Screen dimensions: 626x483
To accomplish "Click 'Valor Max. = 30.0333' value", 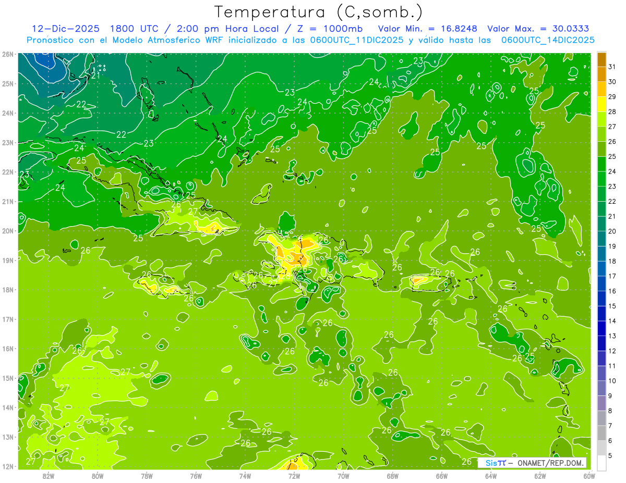I will [x=538, y=29].
